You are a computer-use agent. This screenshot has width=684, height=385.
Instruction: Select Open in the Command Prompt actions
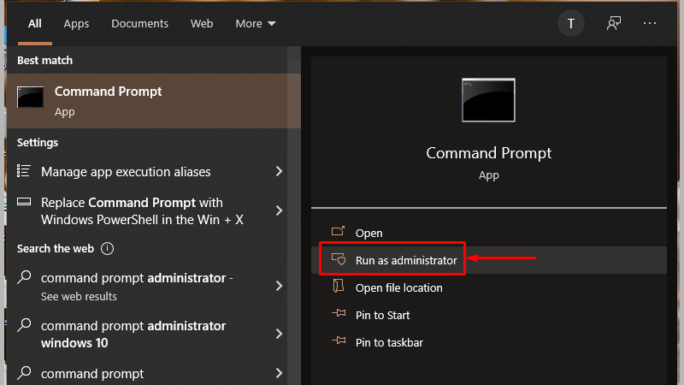[369, 233]
